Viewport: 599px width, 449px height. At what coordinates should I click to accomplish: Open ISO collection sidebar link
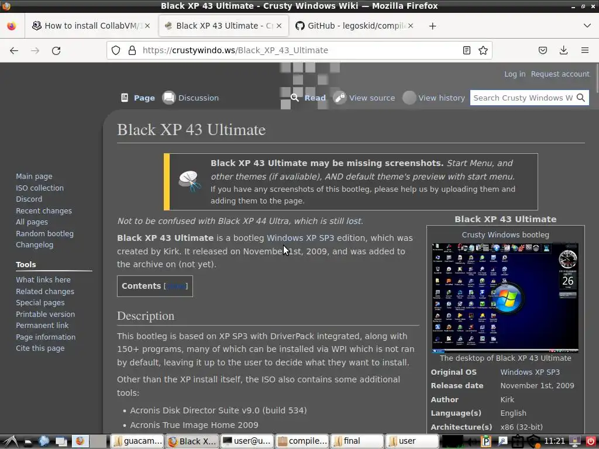click(40, 188)
